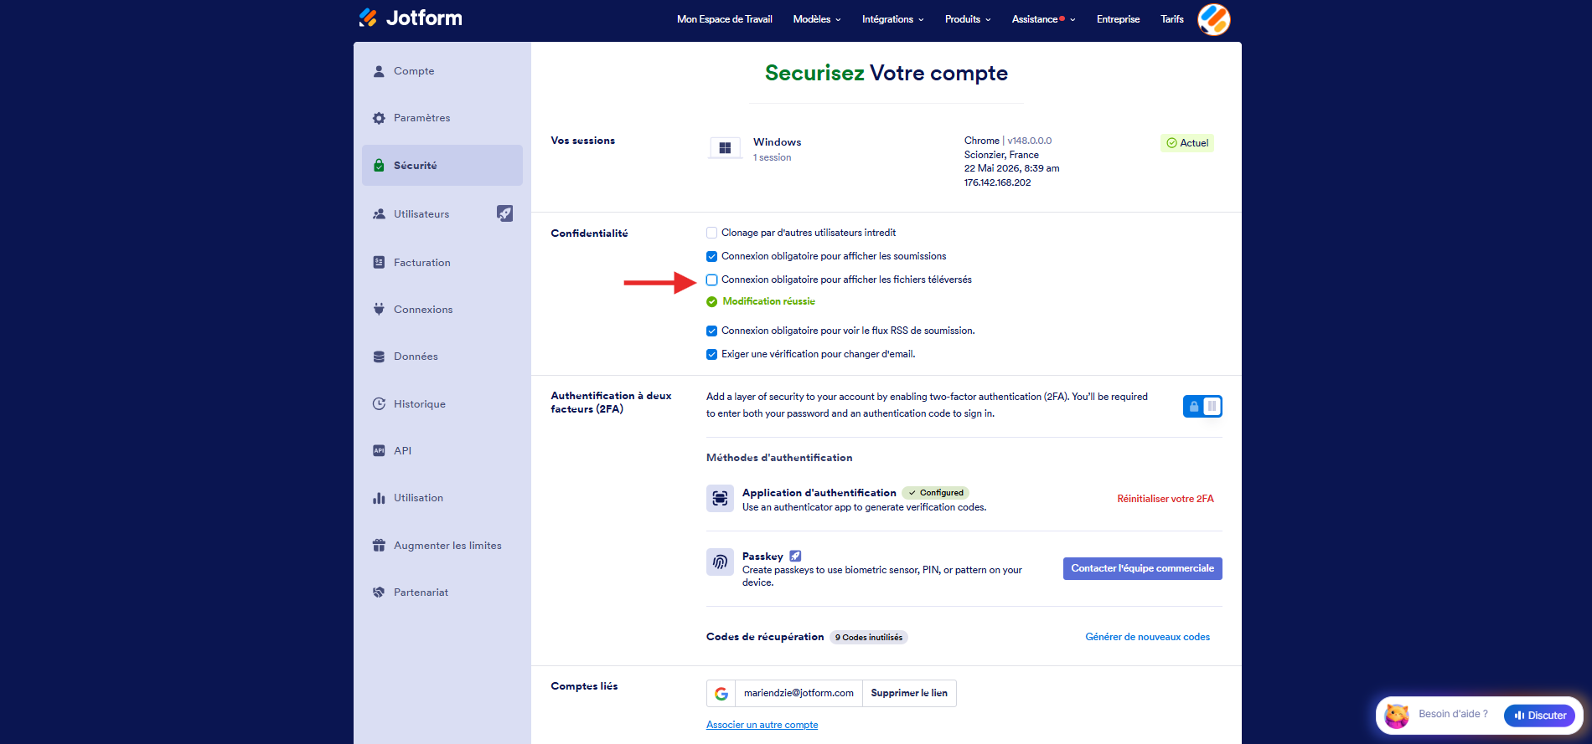Click Générer de nouveaux codes
Image resolution: width=1592 pixels, height=744 pixels.
point(1148,637)
